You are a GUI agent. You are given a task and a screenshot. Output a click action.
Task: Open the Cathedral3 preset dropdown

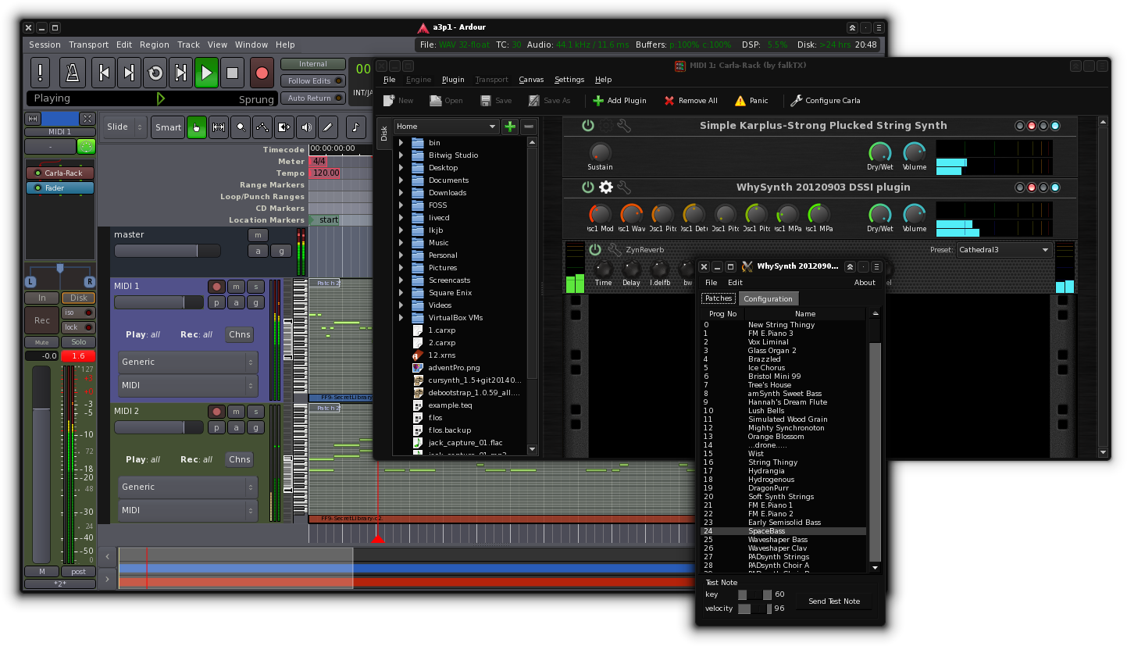point(1004,250)
